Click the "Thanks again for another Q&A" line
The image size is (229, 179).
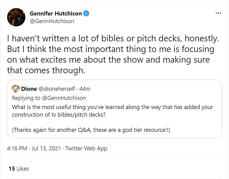point(91,130)
